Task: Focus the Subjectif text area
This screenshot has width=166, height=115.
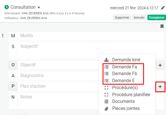Action: coord(91,50)
